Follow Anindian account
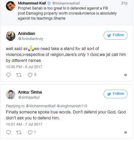The width and height of the screenshot is (134, 141). coord(115,35)
